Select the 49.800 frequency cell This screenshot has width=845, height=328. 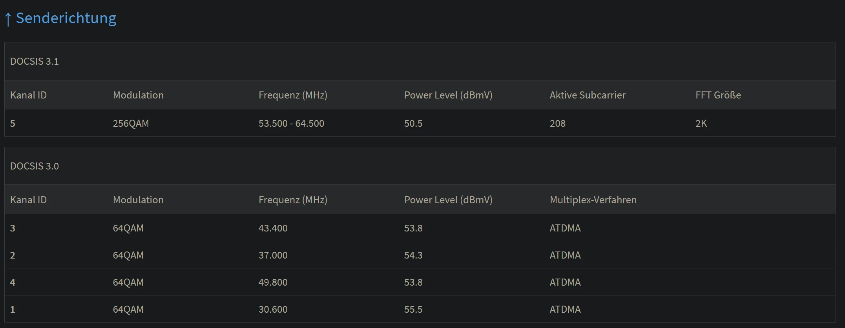click(x=273, y=282)
